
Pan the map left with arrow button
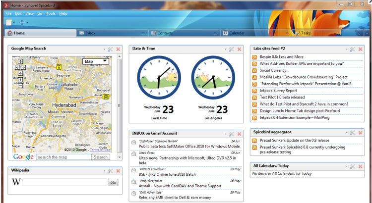[x=17, y=67]
